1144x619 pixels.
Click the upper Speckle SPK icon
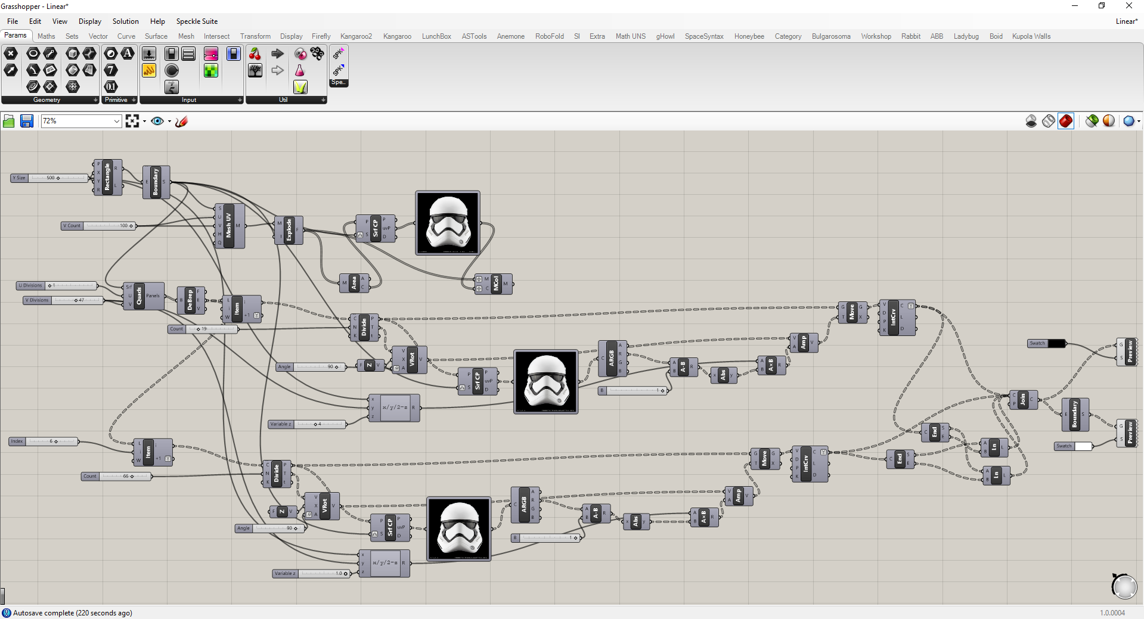pyautogui.click(x=339, y=54)
